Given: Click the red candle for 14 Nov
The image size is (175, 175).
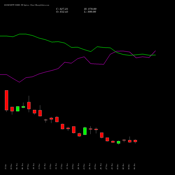Looking at the screenshot, I should coord(57,119).
